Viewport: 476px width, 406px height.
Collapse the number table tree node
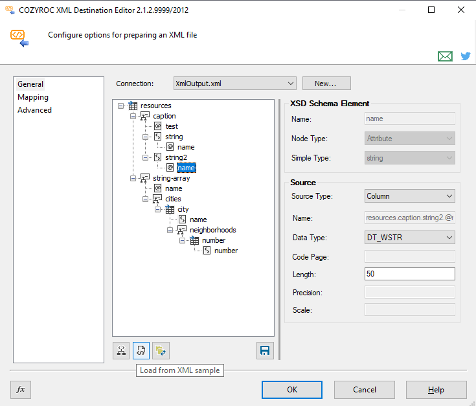tap(182, 241)
